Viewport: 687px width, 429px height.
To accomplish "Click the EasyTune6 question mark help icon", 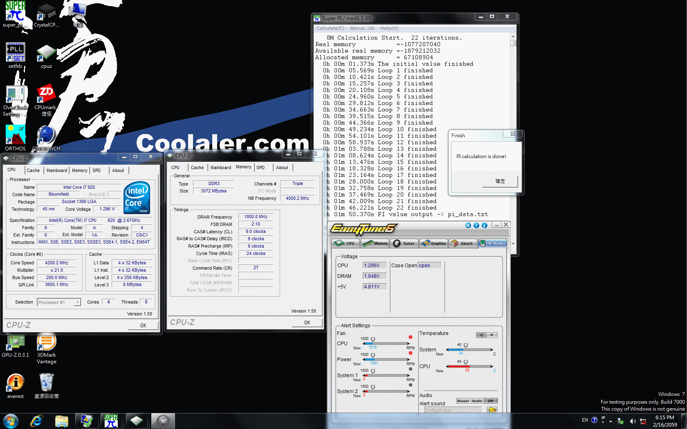I will pyautogui.click(x=476, y=226).
